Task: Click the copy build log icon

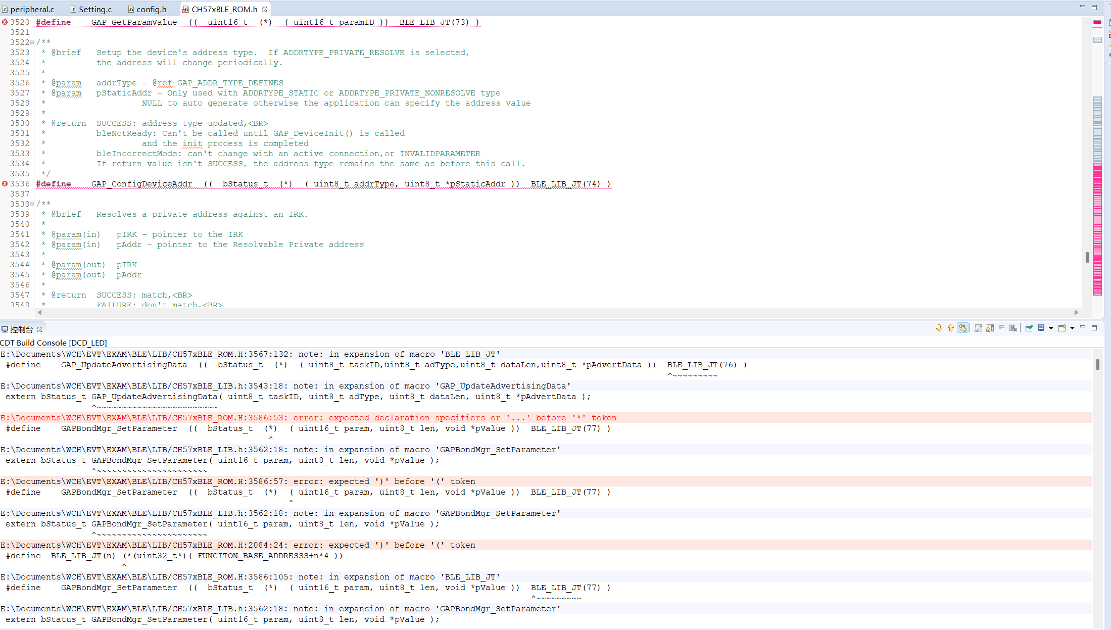Action: pos(978,328)
